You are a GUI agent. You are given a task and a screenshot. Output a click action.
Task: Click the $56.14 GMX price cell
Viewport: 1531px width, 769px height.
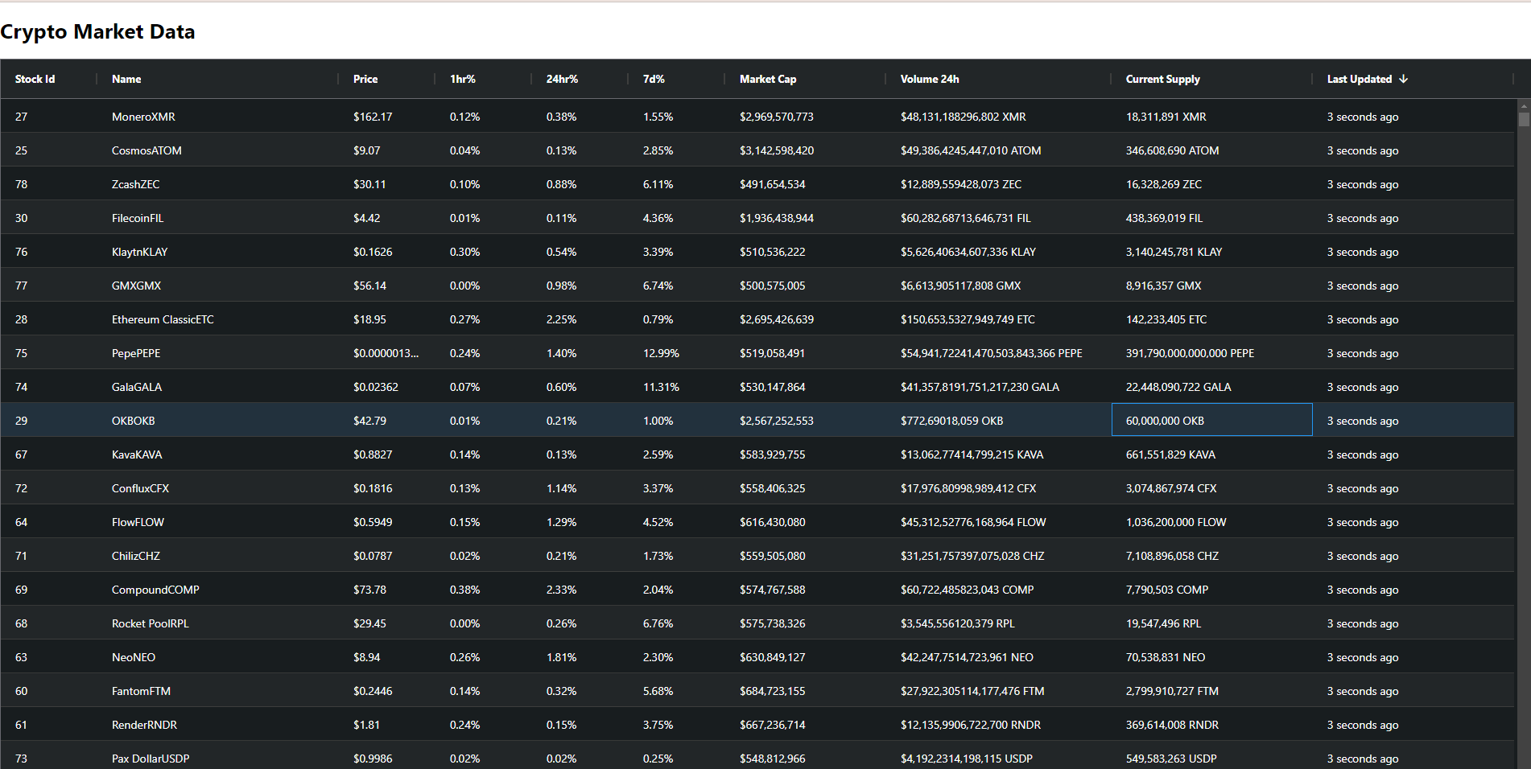pos(387,286)
